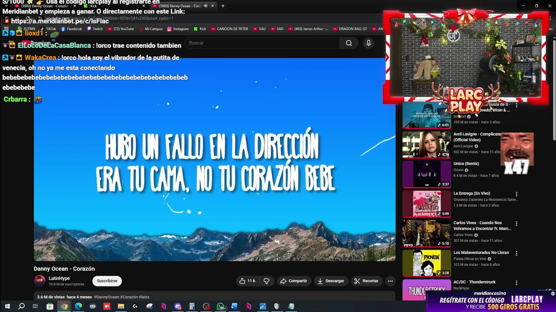
Task: Open the SAD bookmark
Action: [x=277, y=29]
